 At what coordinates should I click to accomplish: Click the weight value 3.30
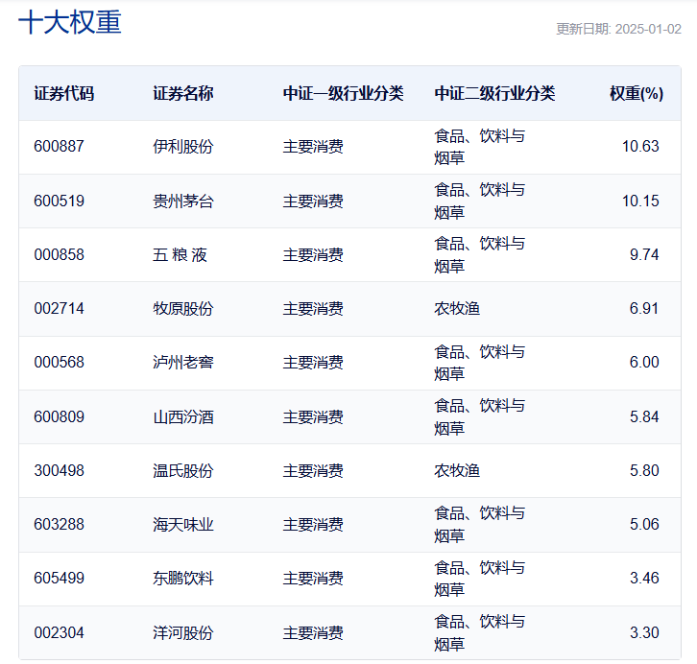coord(644,632)
